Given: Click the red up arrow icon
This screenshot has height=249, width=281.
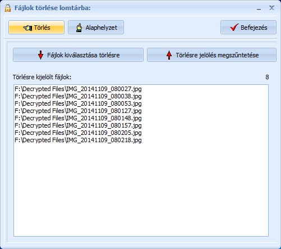Looking at the screenshot, I should coord(169,55).
